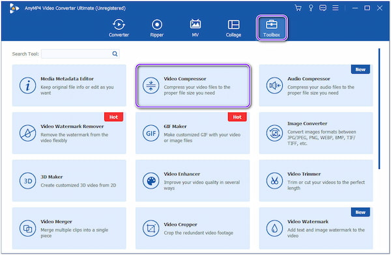Click the tool list vertical scrollbar
This screenshot has height=255, width=391.
[379, 109]
